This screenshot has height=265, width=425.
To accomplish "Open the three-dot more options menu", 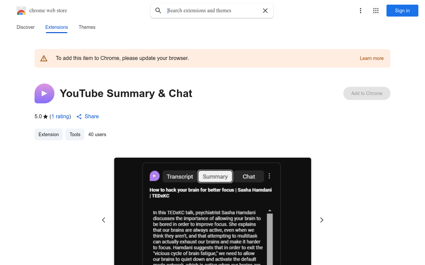I will click(x=361, y=11).
